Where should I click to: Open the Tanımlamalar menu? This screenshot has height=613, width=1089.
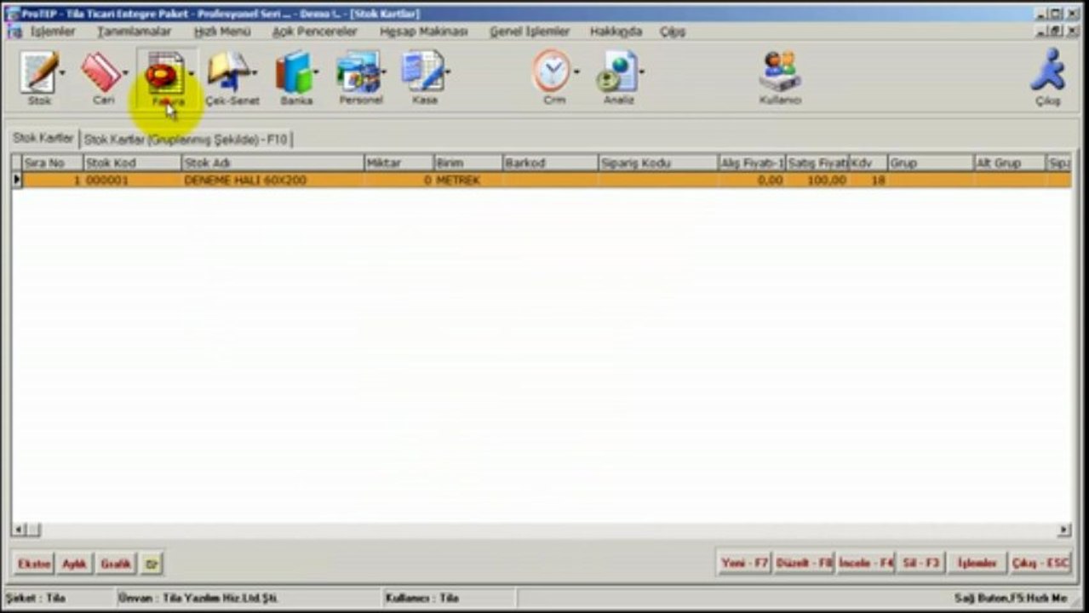[x=134, y=32]
